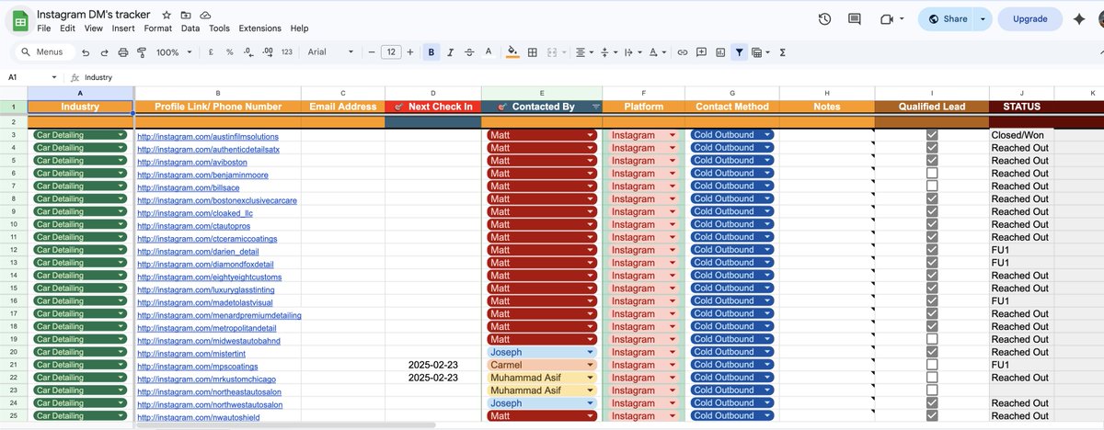Apply Strikethrough formatting

(x=470, y=52)
